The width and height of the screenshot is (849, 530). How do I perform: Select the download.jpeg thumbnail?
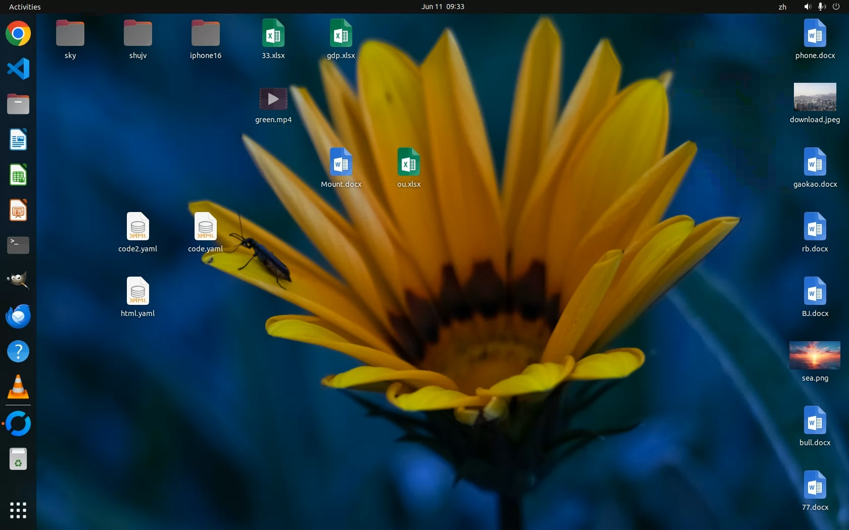[815, 97]
